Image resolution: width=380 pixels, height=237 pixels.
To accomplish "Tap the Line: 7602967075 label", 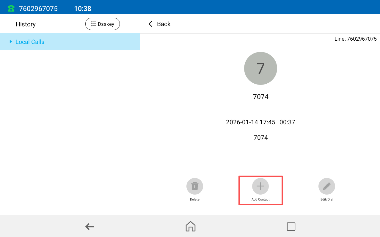I will pyautogui.click(x=355, y=39).
